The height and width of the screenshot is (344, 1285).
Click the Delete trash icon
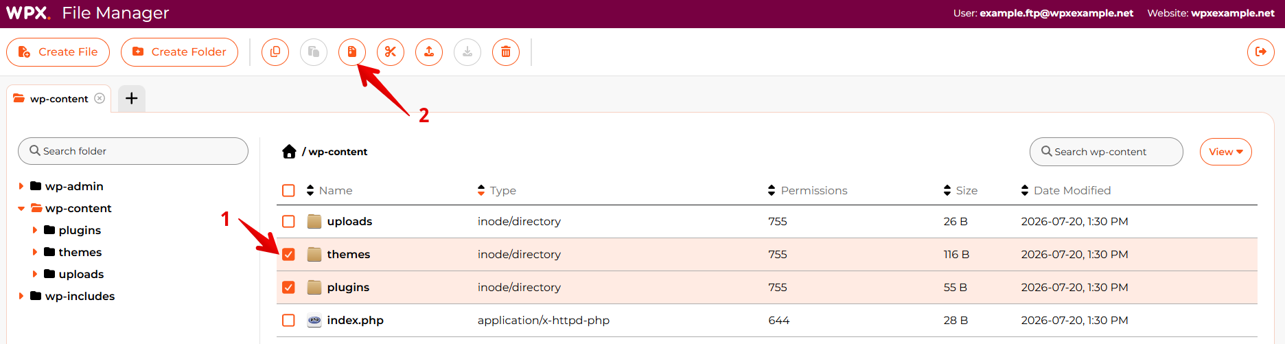click(506, 51)
